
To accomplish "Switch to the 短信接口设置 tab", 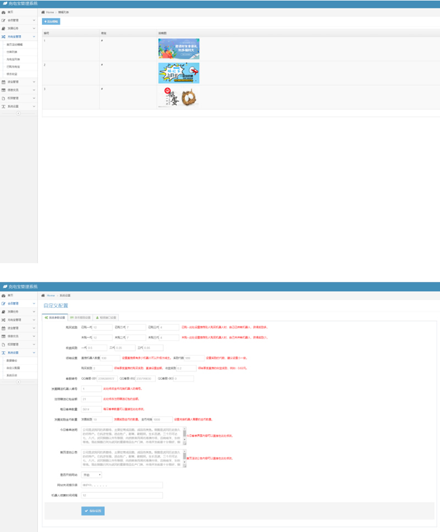I will point(107,317).
